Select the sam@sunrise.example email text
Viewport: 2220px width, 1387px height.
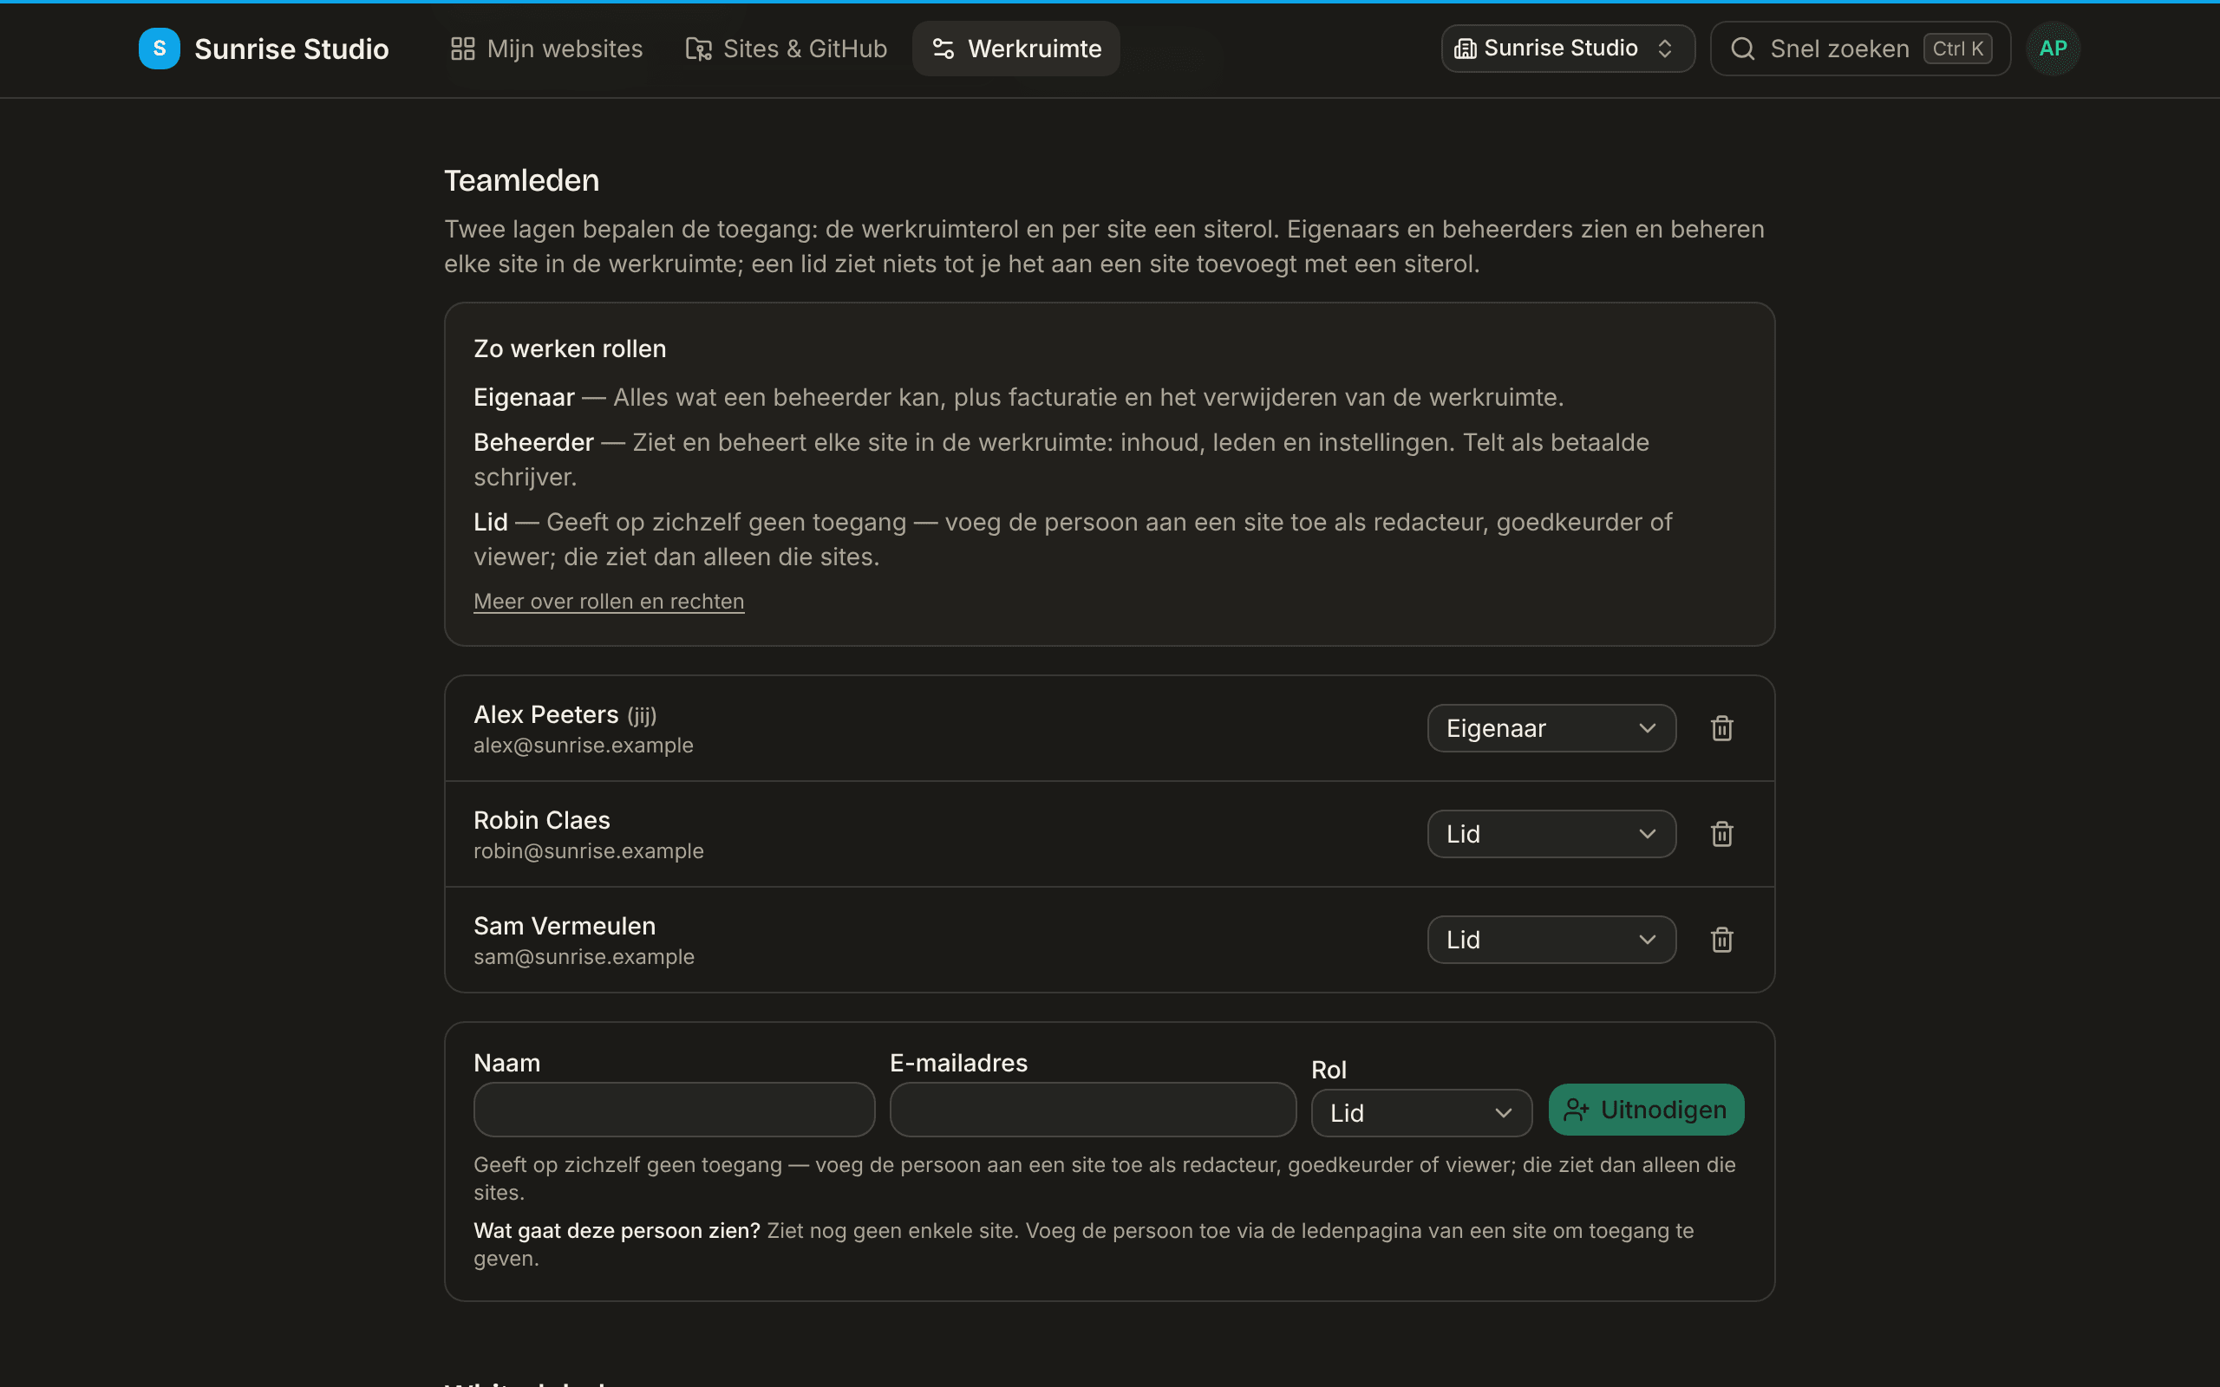(584, 957)
